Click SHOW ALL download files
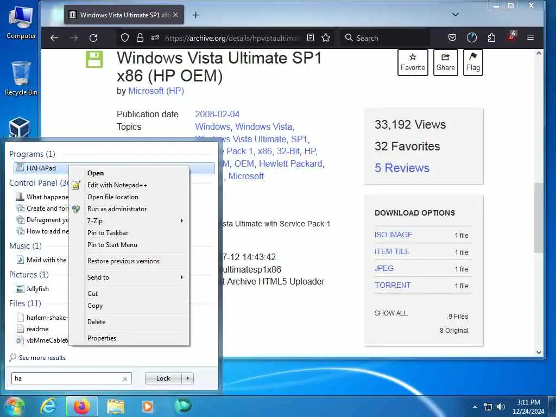The width and height of the screenshot is (556, 417). 391,313
